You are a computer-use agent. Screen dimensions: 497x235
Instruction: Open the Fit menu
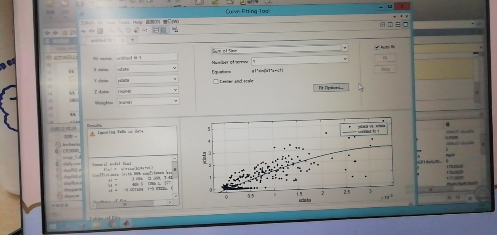100,23
